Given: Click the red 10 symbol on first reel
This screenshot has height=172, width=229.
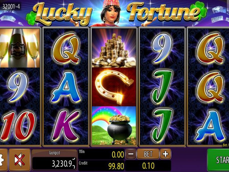Looking at the screenshot, I should pos(18,126).
